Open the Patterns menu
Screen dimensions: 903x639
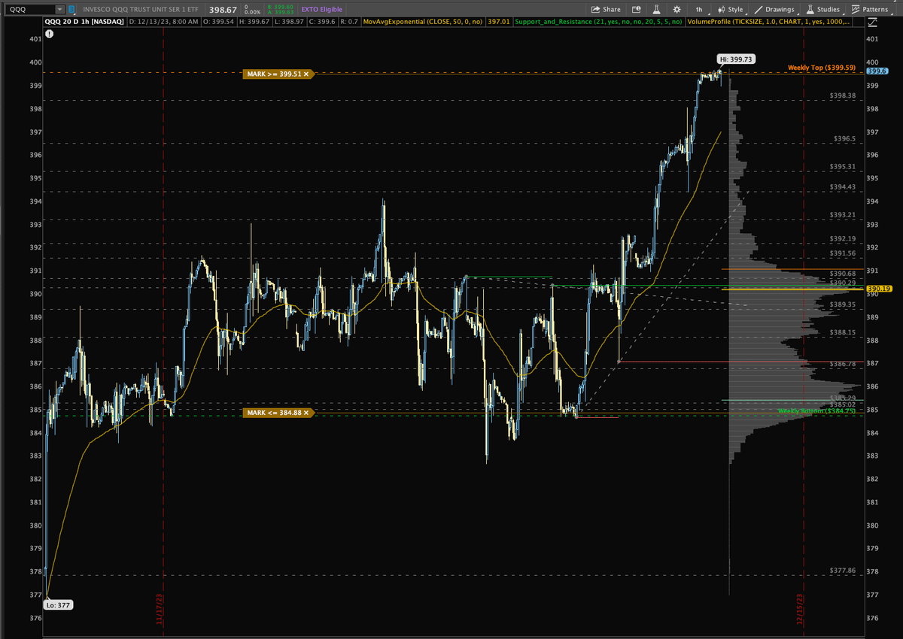pyautogui.click(x=870, y=9)
